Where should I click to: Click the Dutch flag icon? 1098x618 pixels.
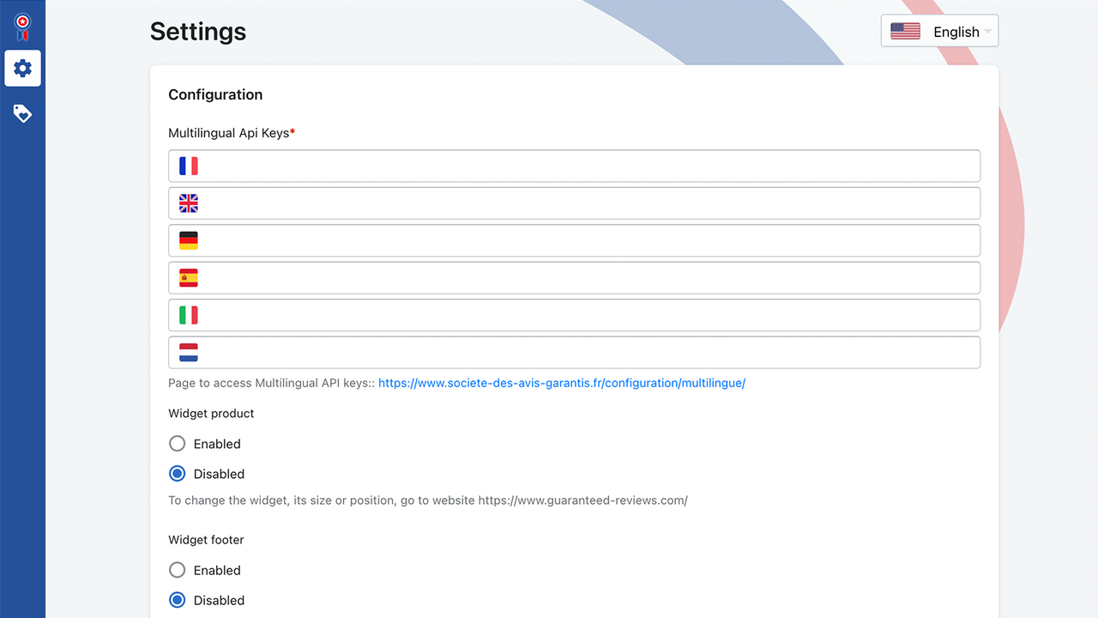coord(188,352)
